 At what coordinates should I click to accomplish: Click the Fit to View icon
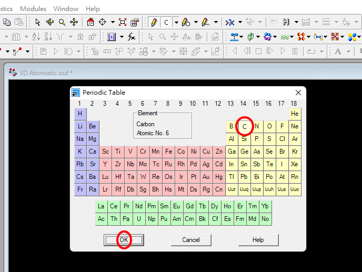[123, 22]
